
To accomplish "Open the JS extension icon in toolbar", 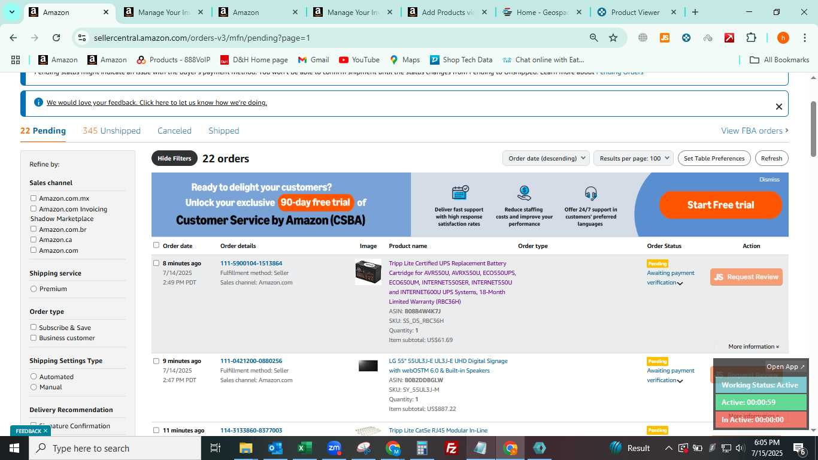I will click(664, 38).
